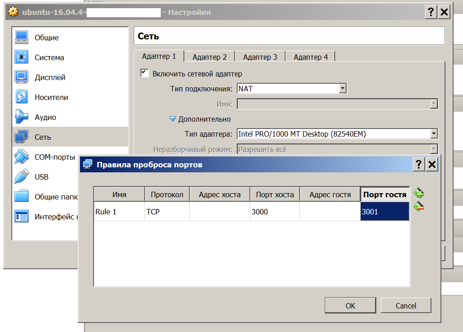Collapse the 'Дополнительно' advanced section
This screenshot has height=332, width=463.
pyautogui.click(x=172, y=119)
